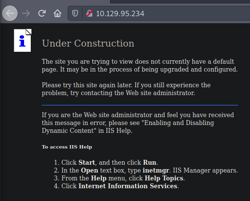The width and height of the screenshot is (250, 201).
Task: Click the 'Please try this site again later' paragraph
Action: [x=126, y=89]
